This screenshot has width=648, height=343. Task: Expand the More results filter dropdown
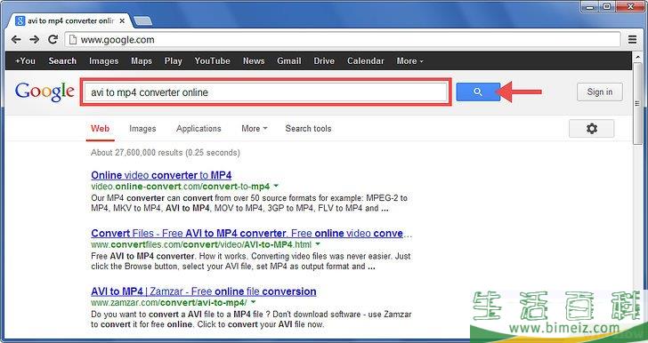pyautogui.click(x=255, y=128)
